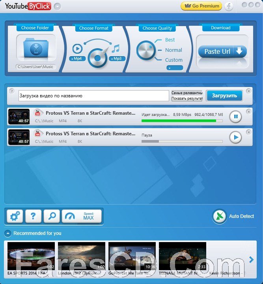Screen dimensions: 263x284
Task: Click the Kevin Richardson video title
Action: tap(228, 273)
